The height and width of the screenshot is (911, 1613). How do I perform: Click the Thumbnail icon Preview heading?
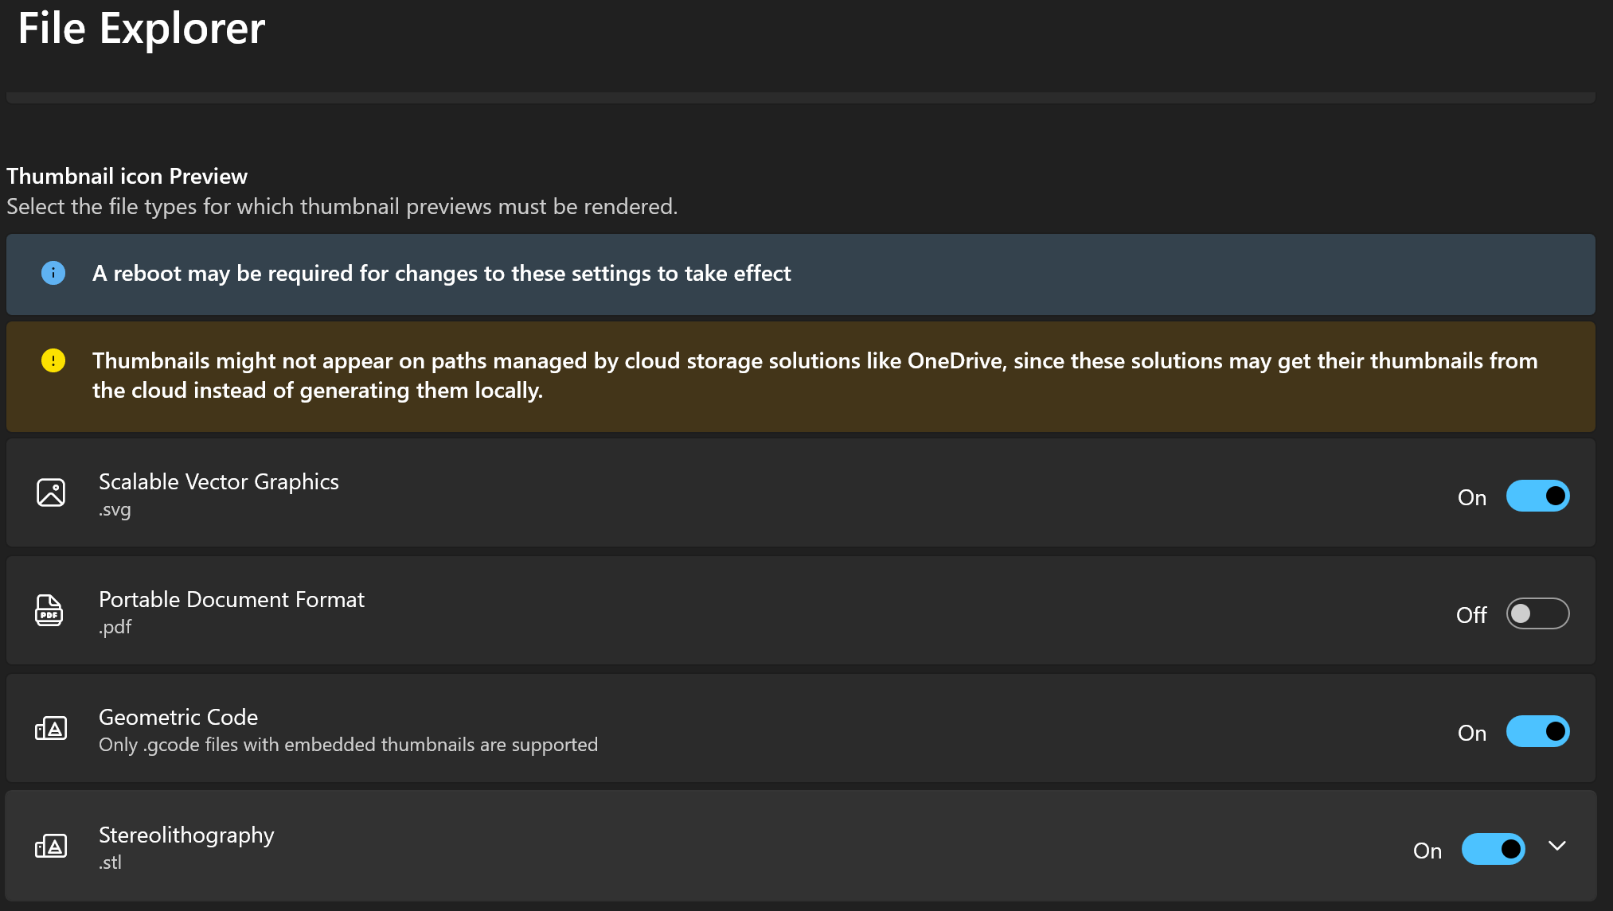[127, 176]
